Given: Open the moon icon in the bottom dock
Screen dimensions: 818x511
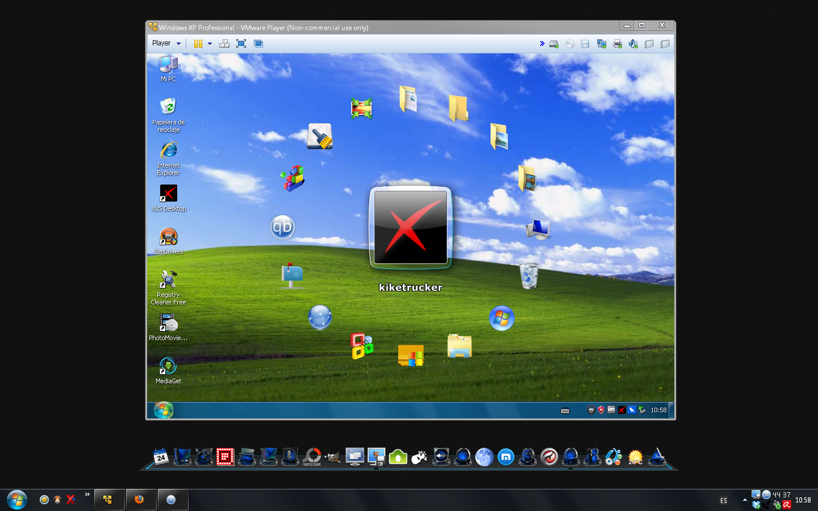Looking at the screenshot, I should pyautogui.click(x=484, y=457).
